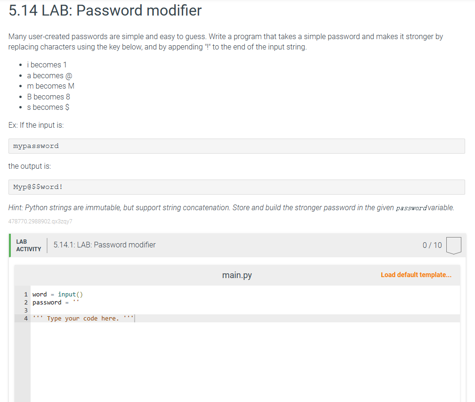
Task: Click empty line 3 in editor
Action: click(x=245, y=311)
